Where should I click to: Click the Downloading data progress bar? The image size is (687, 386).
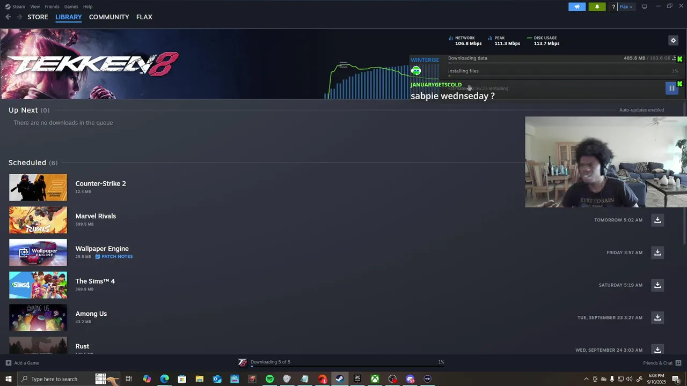(563, 63)
